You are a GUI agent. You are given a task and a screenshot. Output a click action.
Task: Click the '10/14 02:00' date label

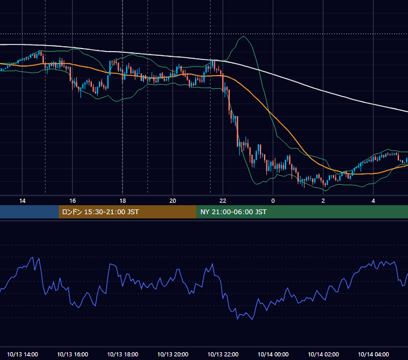pos(323,354)
